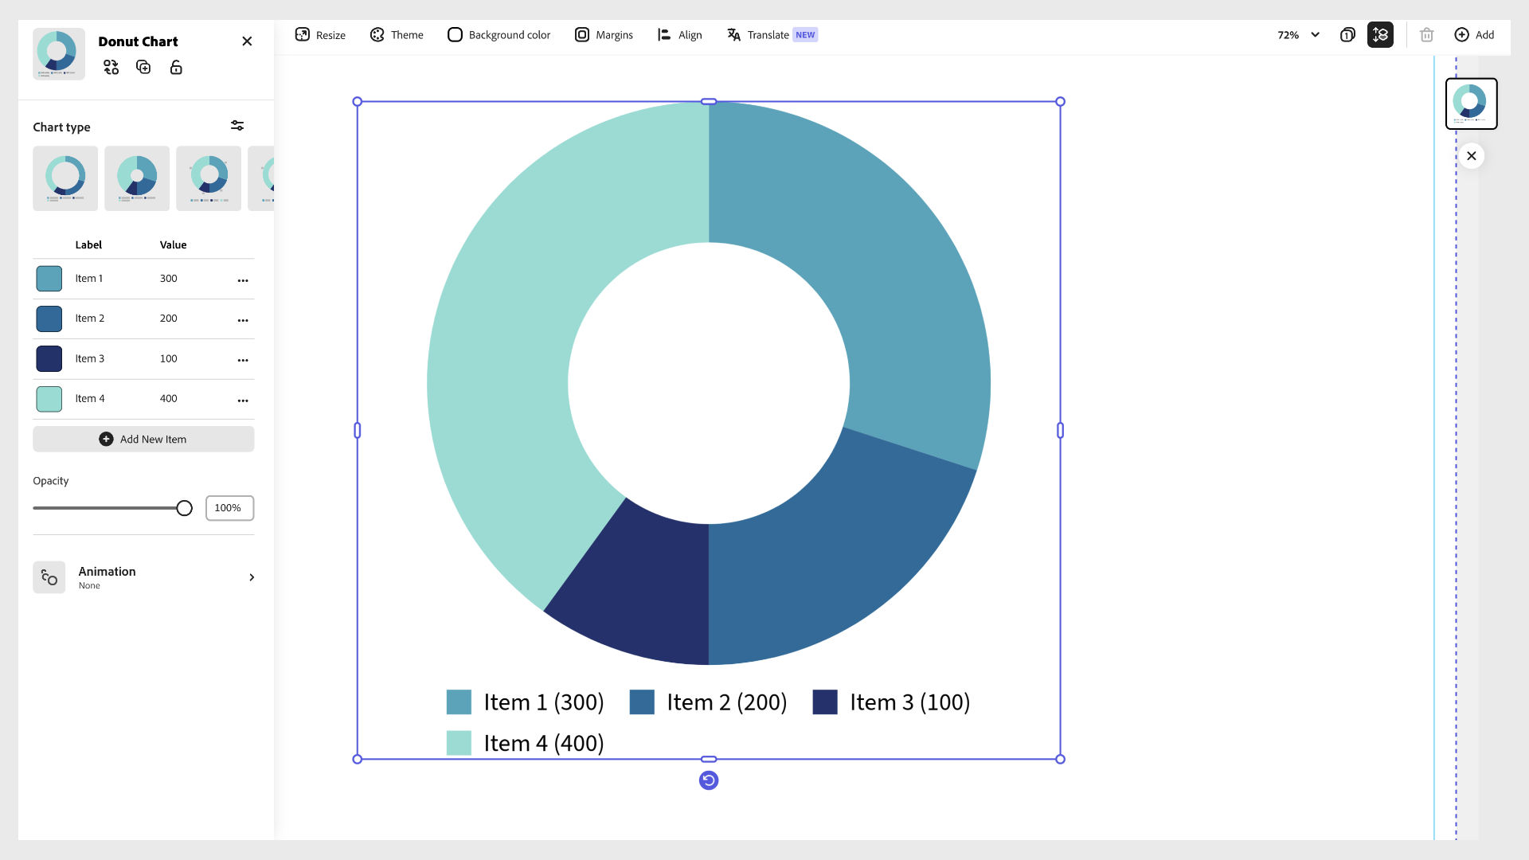This screenshot has width=1529, height=860.
Task: Open the Margins menu item
Action: (604, 35)
